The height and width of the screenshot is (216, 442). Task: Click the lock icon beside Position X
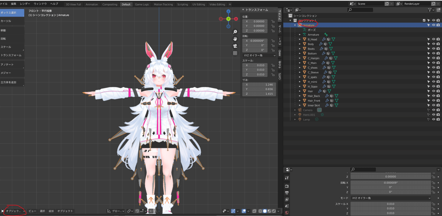click(273, 21)
